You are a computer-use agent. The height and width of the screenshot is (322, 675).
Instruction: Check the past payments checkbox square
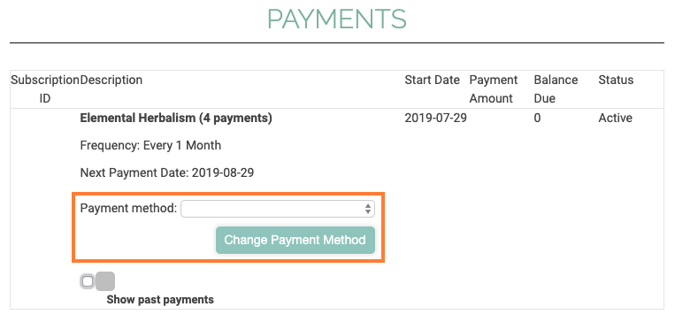coord(88,281)
